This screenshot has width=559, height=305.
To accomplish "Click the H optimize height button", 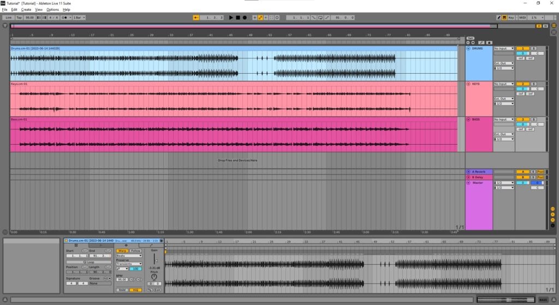I will coord(539,26).
